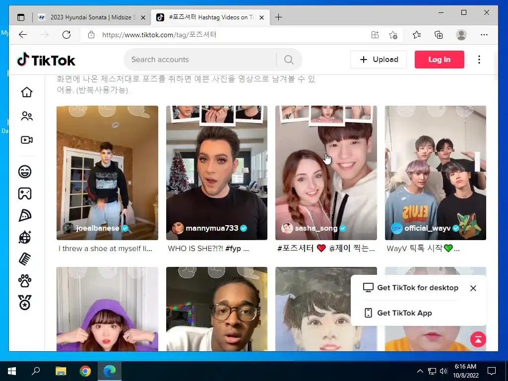Click the Upload button
The height and width of the screenshot is (381, 508).
point(379,60)
